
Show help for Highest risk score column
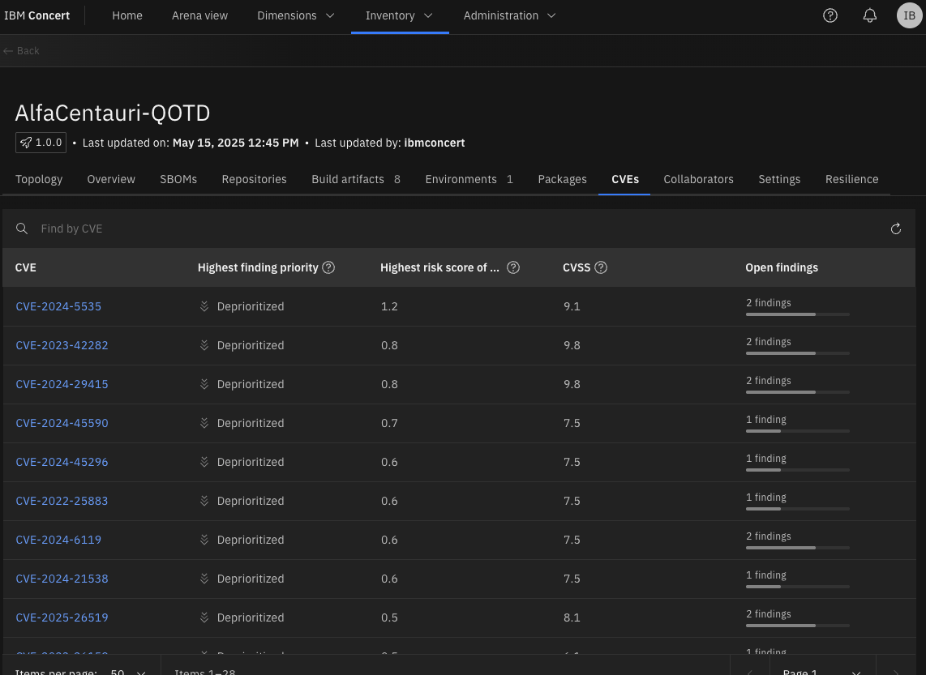[x=513, y=267]
